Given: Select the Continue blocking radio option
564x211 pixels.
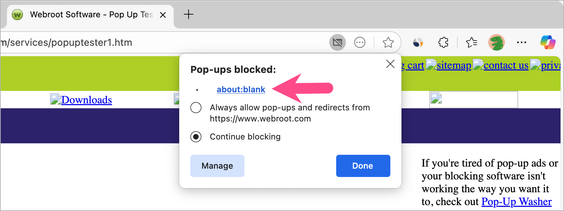Looking at the screenshot, I should coord(196,137).
